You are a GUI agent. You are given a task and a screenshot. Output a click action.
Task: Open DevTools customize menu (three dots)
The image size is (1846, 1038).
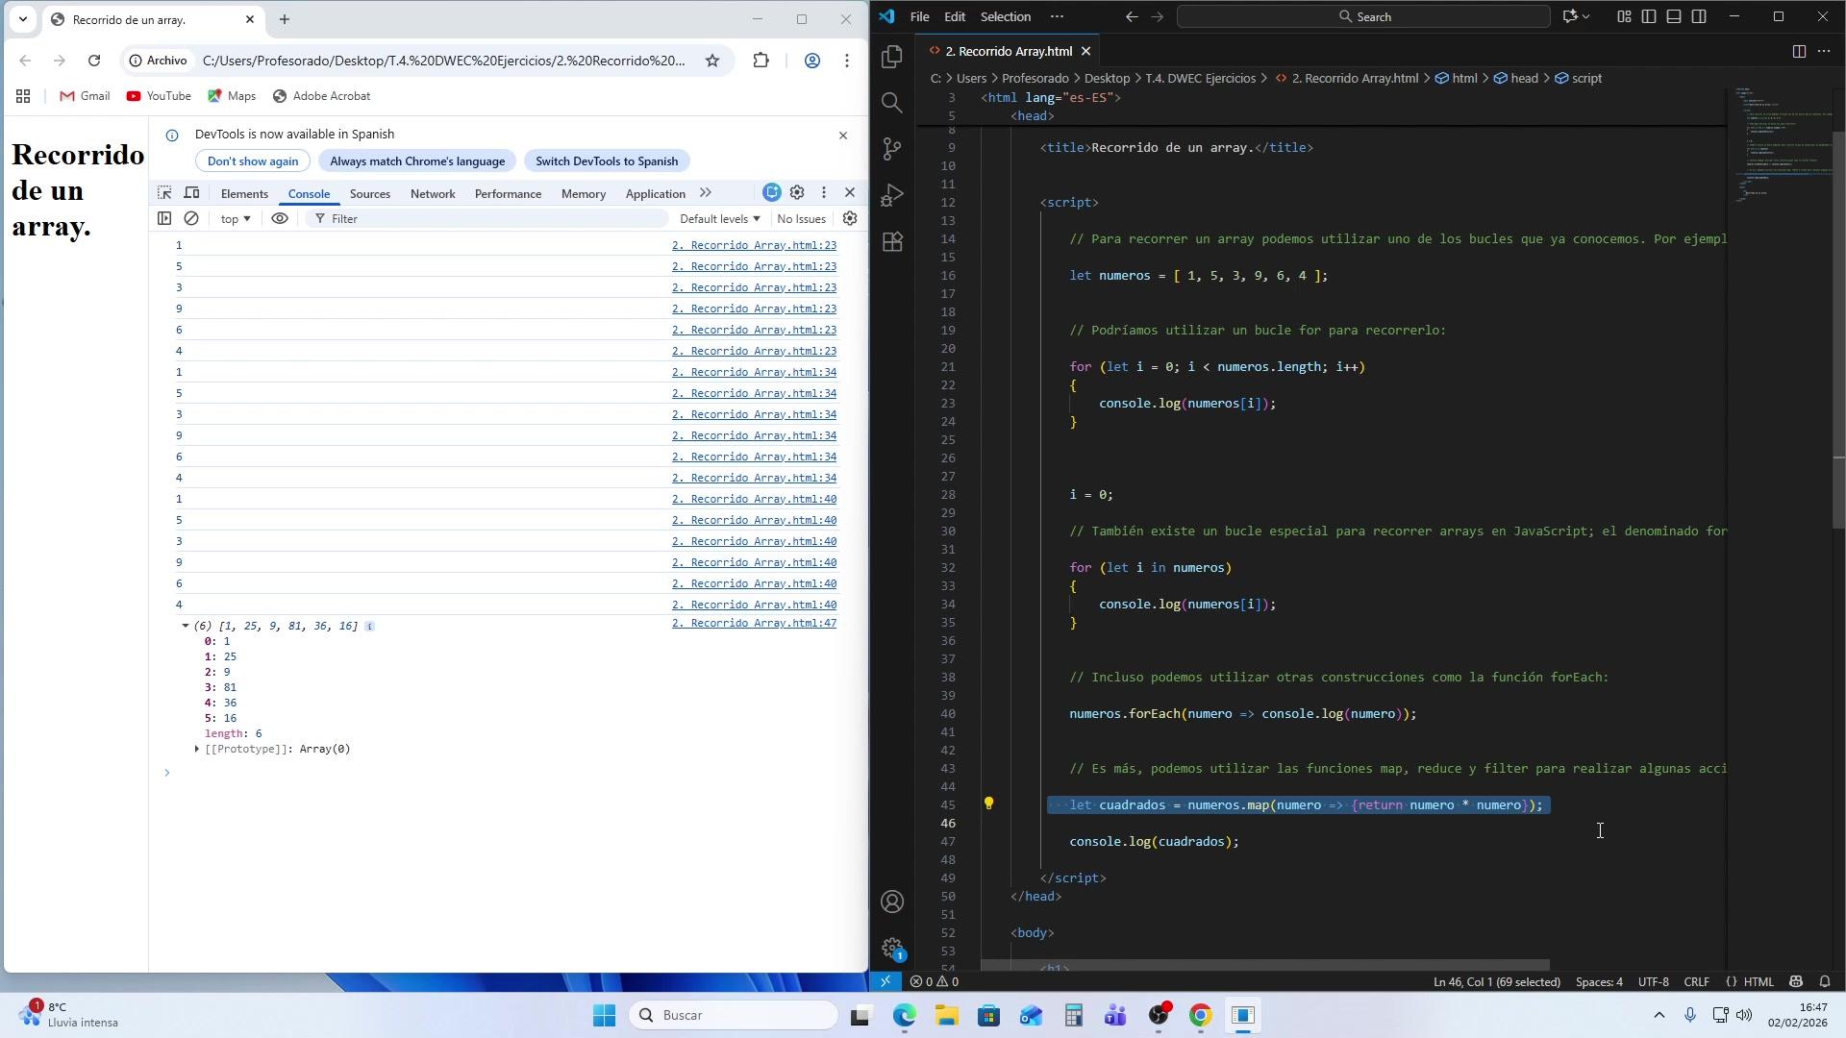click(823, 193)
